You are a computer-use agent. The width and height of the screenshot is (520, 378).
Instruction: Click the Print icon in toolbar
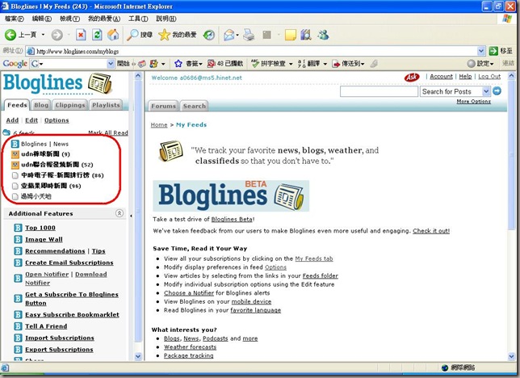249,35
